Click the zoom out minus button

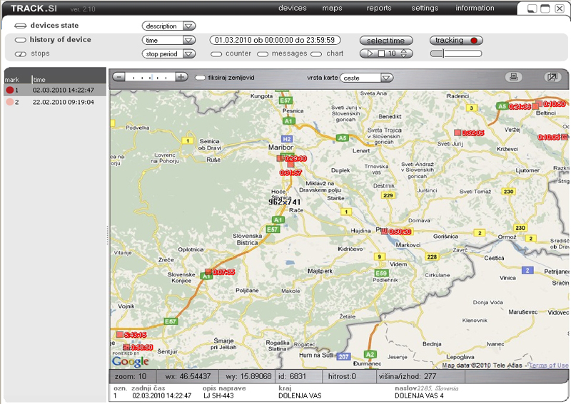119,77
